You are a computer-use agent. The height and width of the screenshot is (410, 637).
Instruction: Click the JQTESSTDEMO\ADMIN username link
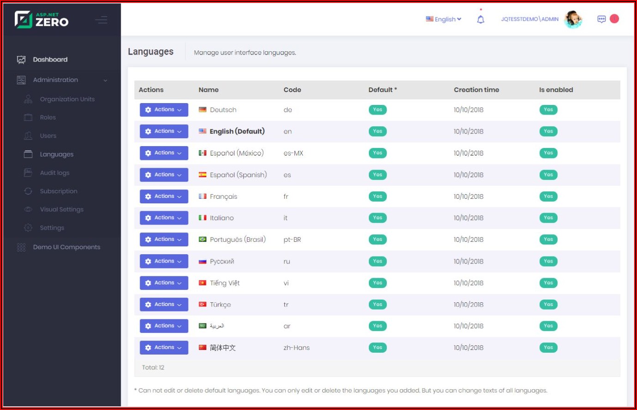point(529,19)
